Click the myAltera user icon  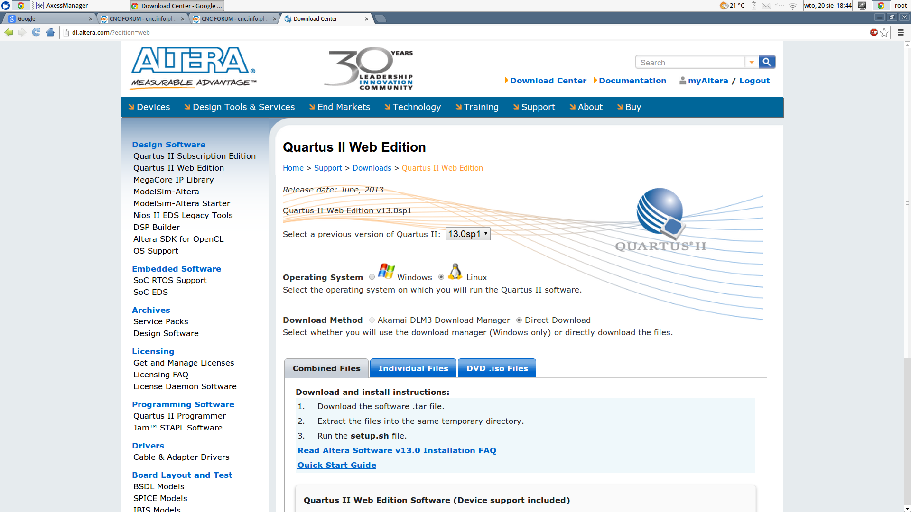tap(682, 81)
